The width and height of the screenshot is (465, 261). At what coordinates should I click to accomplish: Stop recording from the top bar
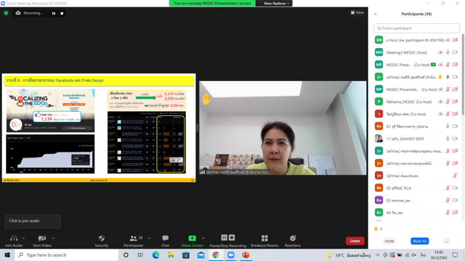[x=62, y=13]
